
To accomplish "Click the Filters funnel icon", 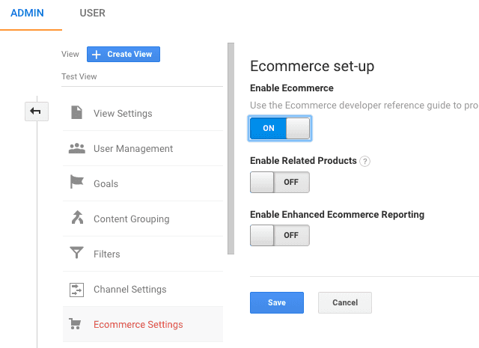I will pos(76,253).
